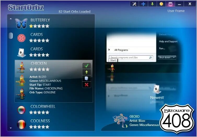Click Orb Type: GENUINE text

coord(43,92)
